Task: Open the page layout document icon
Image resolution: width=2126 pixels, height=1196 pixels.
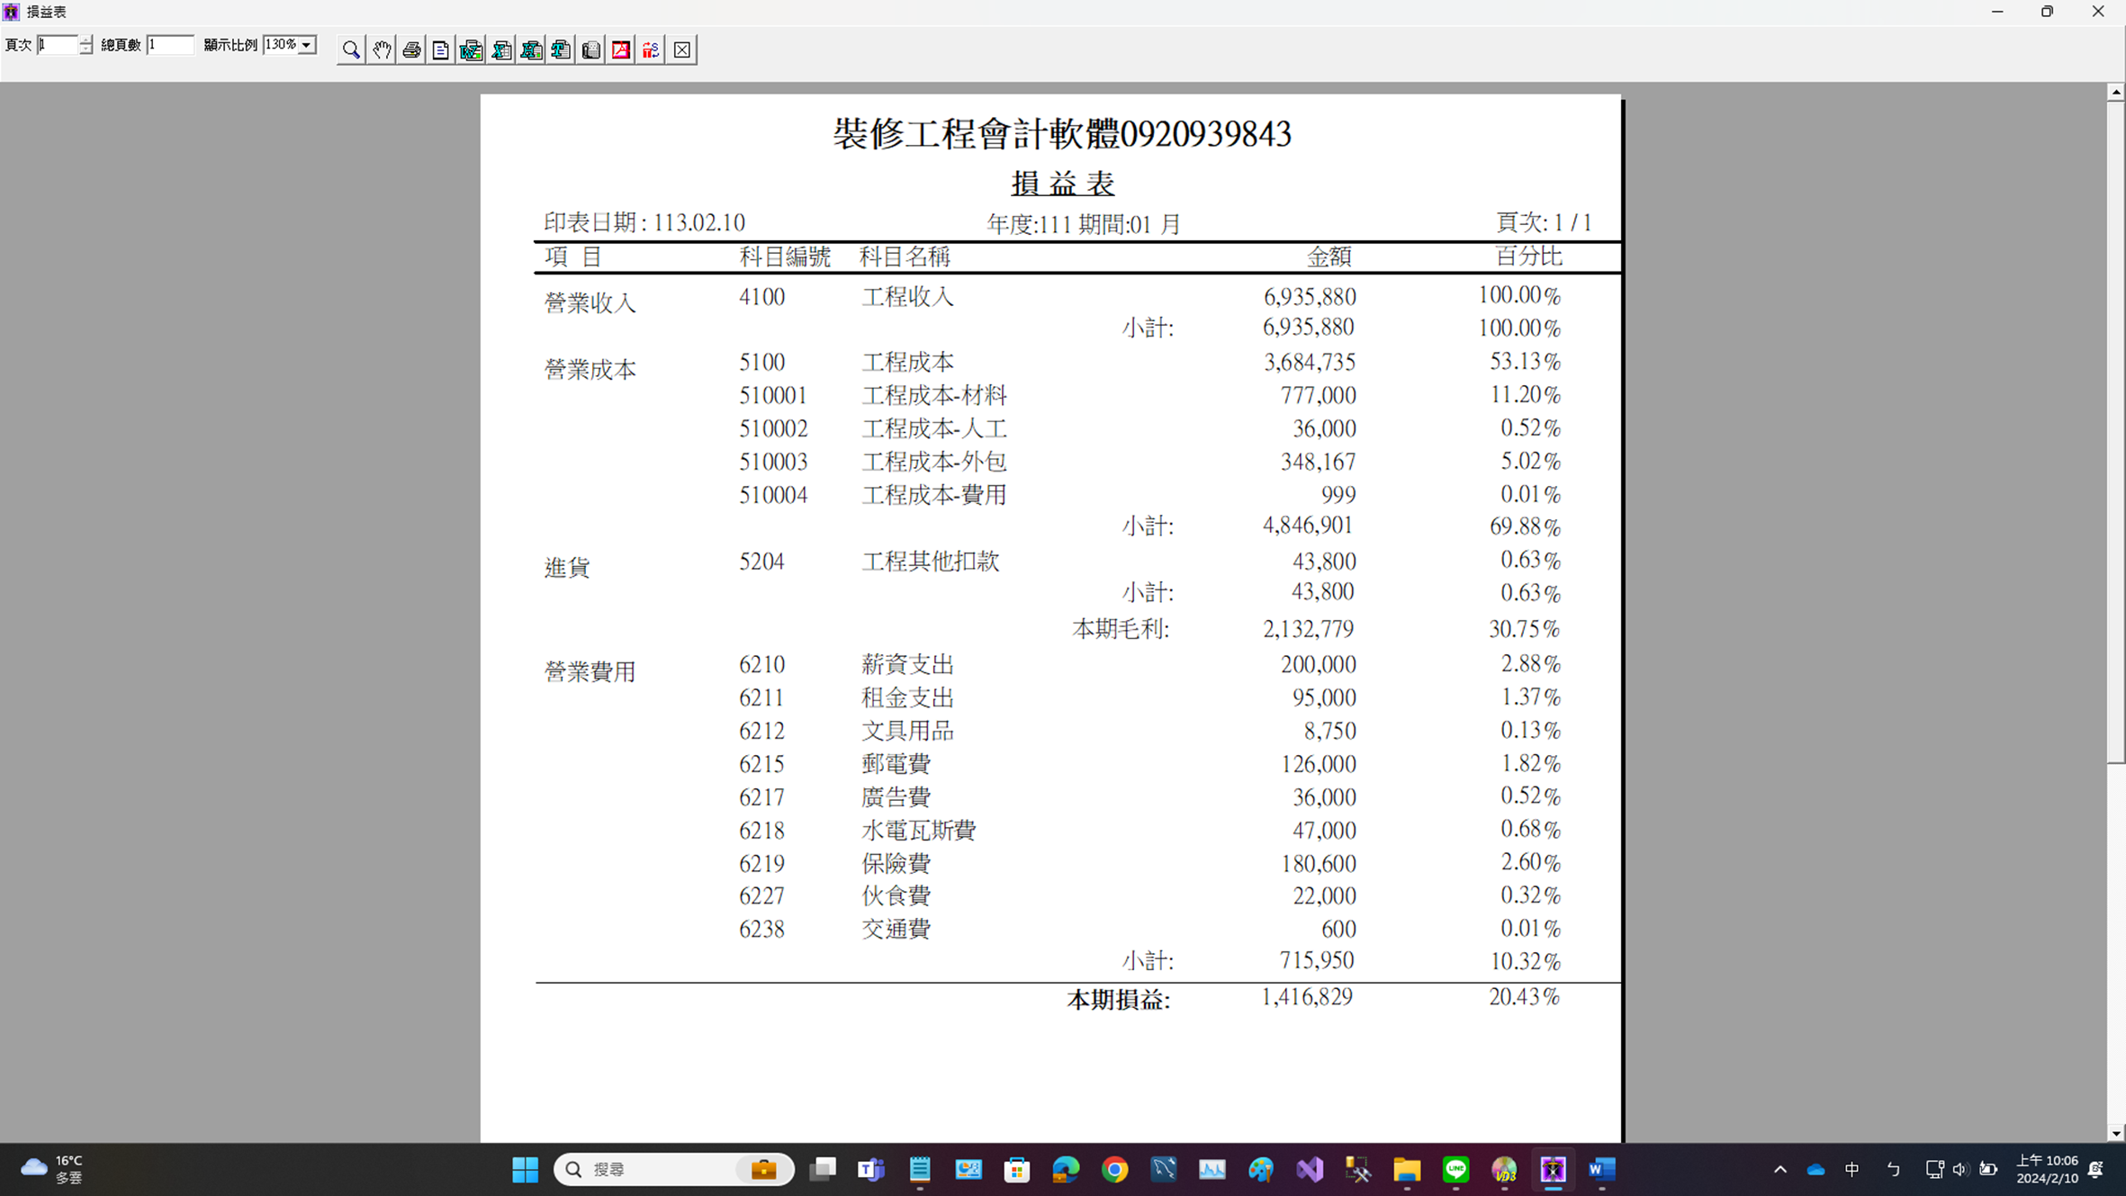Action: pos(441,50)
